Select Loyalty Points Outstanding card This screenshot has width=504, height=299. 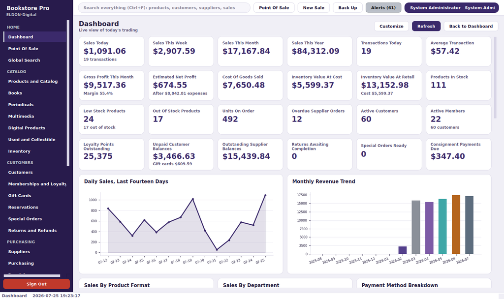[111, 154]
